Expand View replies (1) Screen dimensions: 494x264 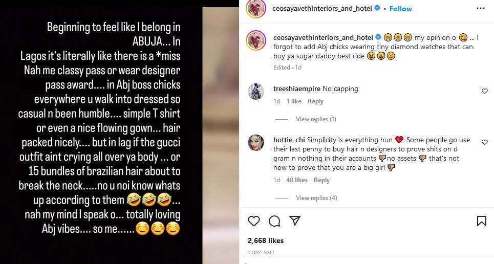point(316,119)
